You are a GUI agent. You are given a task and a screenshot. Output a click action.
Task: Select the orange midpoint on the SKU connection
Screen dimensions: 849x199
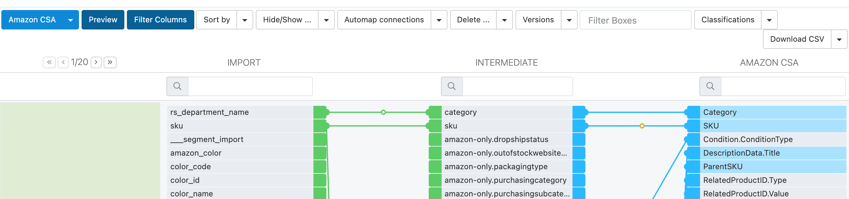coord(642,126)
